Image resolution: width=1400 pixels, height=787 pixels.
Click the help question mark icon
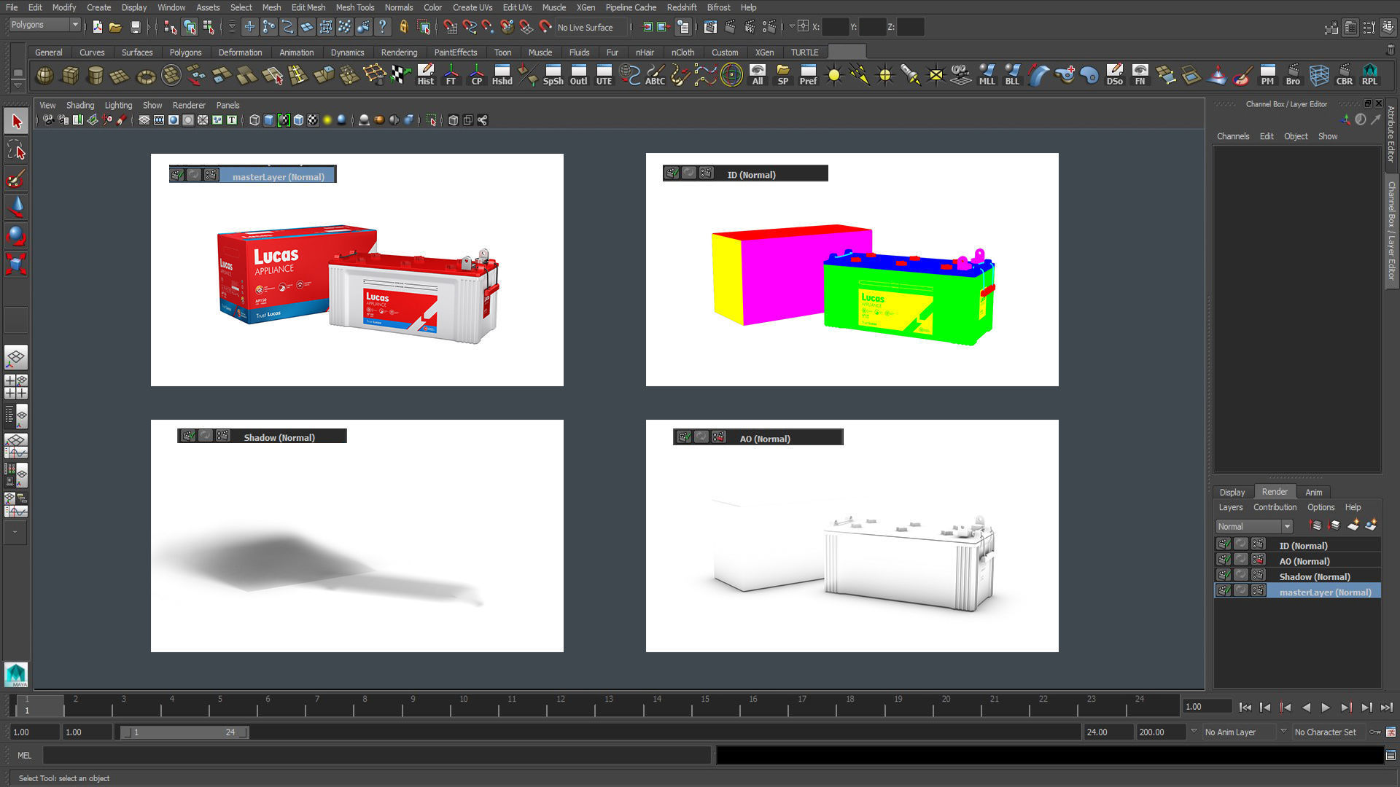(382, 28)
